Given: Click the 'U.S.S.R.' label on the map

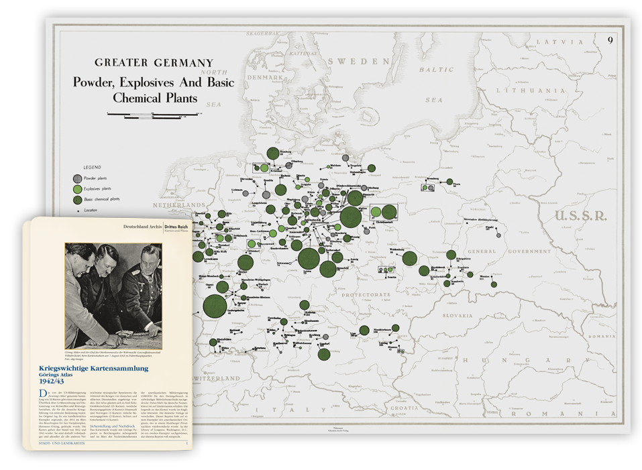Looking at the screenshot, I should pyautogui.click(x=580, y=216).
